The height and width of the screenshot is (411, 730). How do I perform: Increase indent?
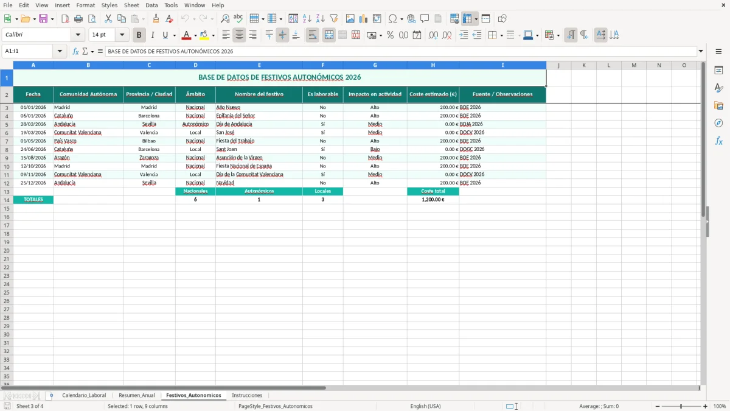pyautogui.click(x=464, y=35)
